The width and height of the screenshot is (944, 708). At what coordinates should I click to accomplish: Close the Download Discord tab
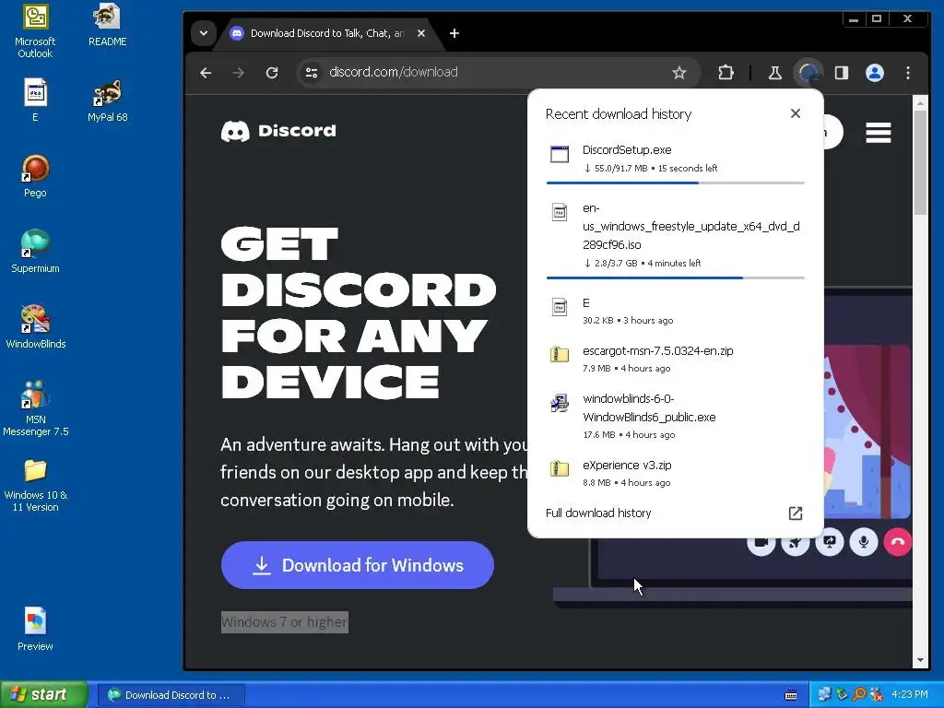421,33
